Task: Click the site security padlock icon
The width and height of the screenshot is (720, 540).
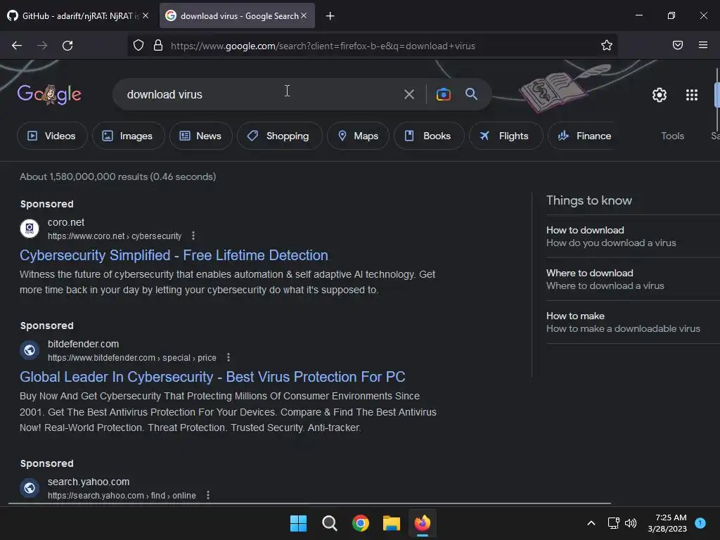Action: coord(158,45)
